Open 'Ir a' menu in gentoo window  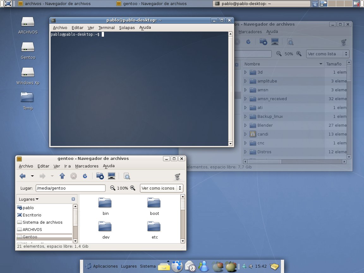tap(67, 166)
